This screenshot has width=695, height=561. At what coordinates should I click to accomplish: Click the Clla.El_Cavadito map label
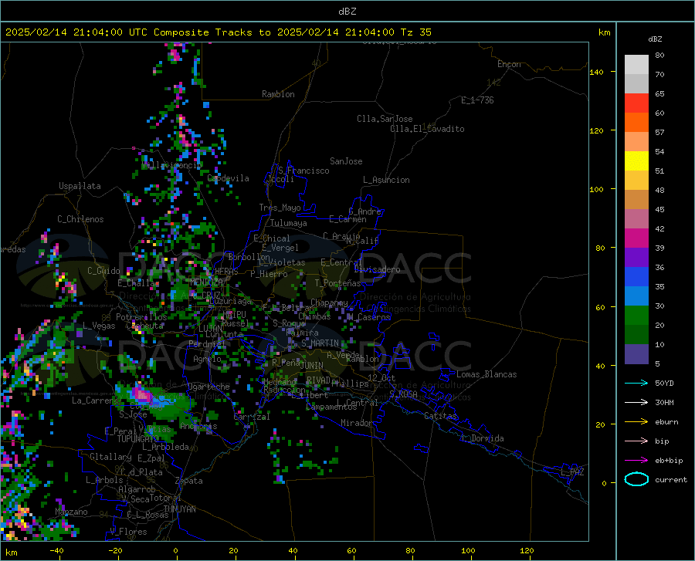427,129
